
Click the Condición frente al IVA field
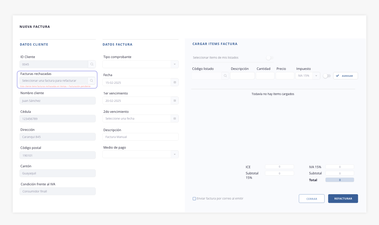[58, 191]
